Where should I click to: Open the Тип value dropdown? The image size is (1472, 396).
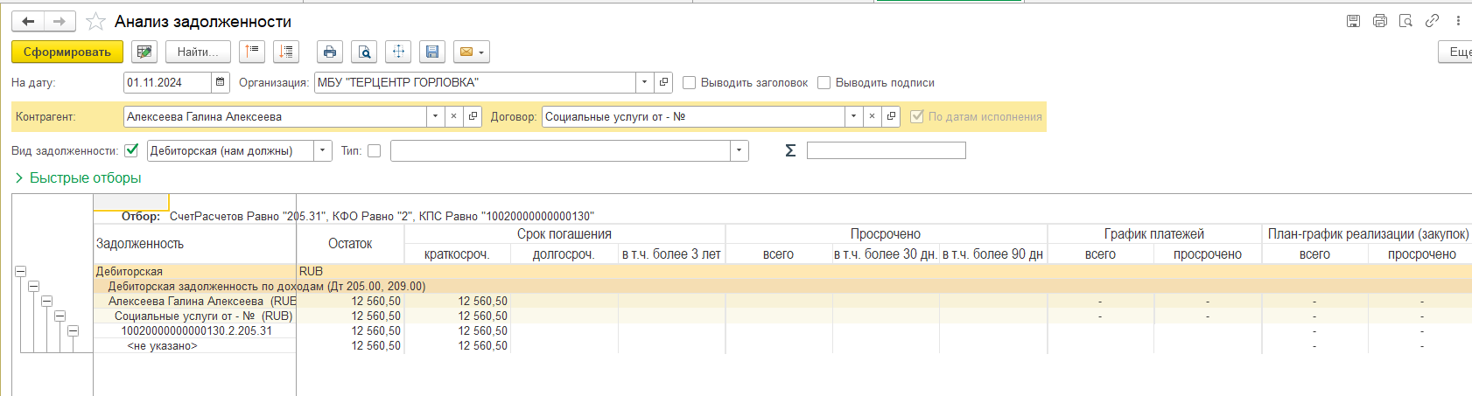(740, 150)
